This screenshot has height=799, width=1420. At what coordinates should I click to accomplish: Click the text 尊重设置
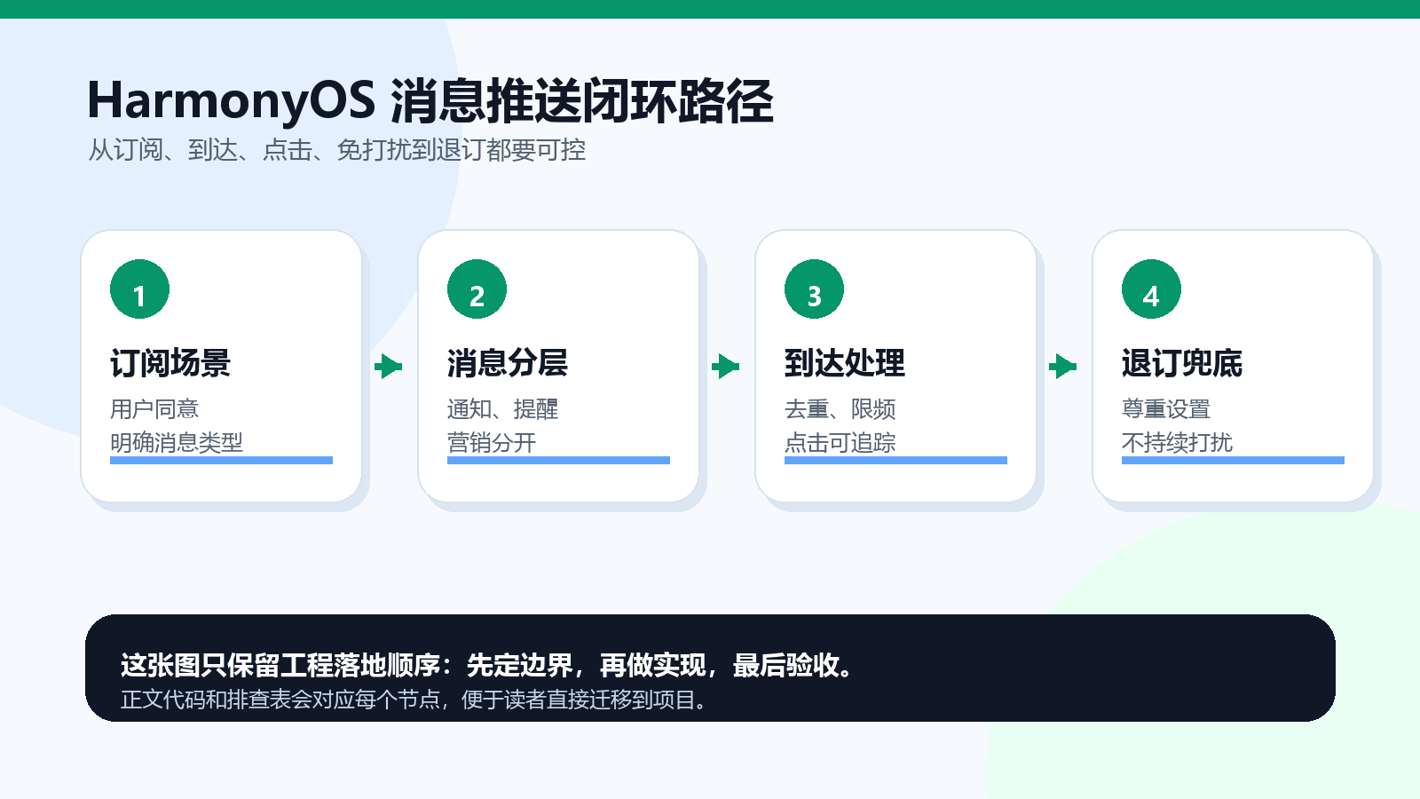(x=1166, y=409)
